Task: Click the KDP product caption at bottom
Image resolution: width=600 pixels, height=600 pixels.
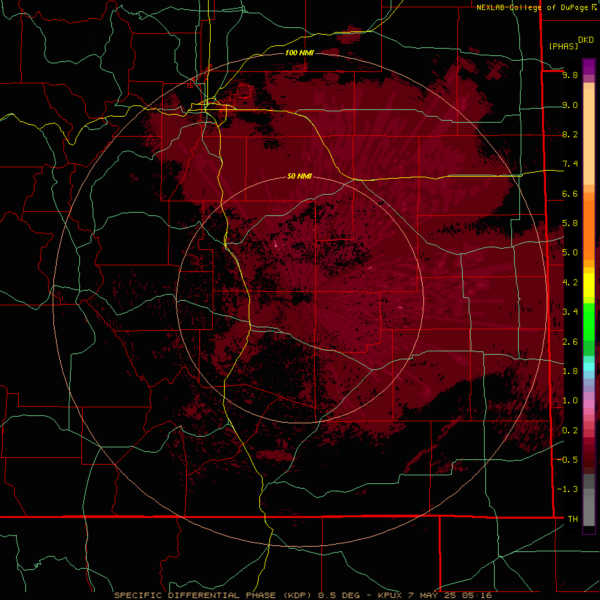Action: point(303,595)
